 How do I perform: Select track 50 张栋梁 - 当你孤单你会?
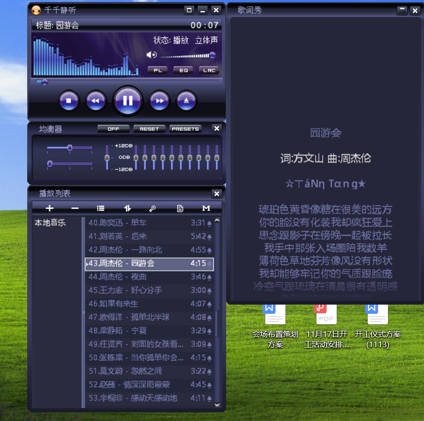tap(149, 358)
